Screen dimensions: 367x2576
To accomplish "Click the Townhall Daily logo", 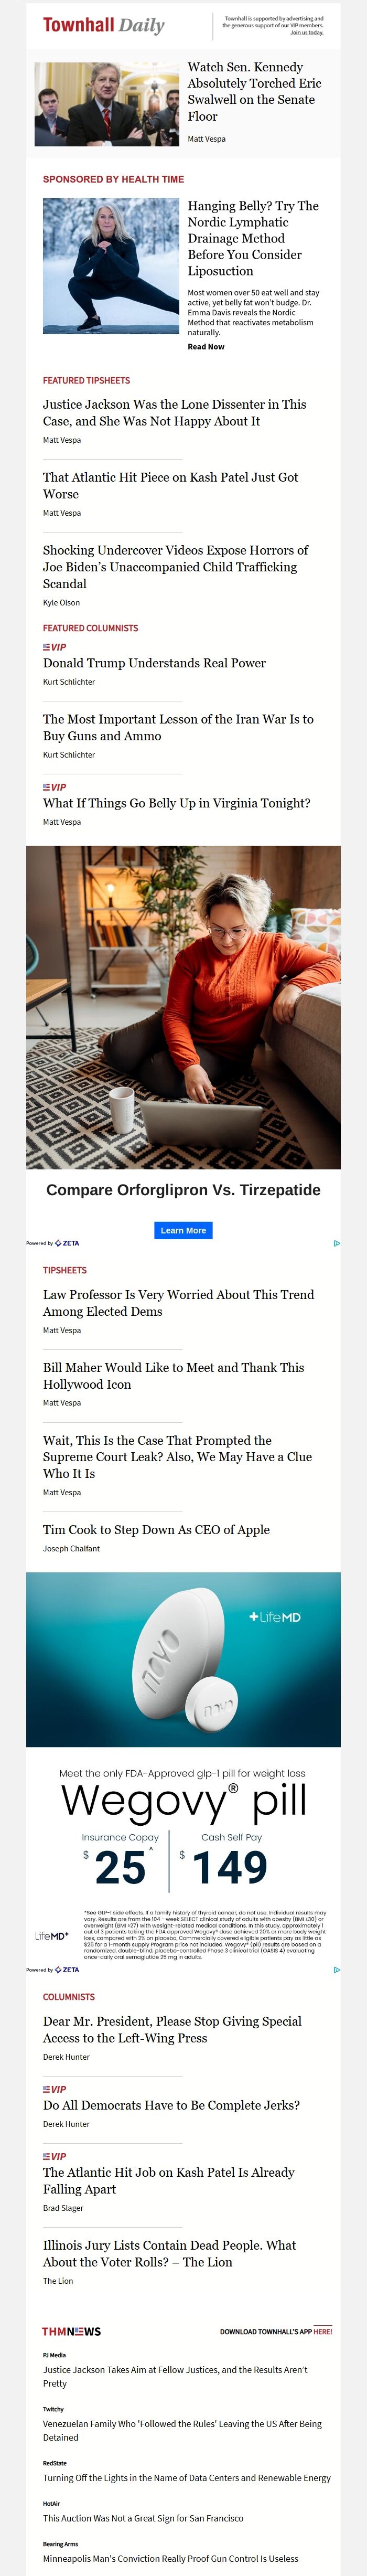I will click(x=103, y=26).
